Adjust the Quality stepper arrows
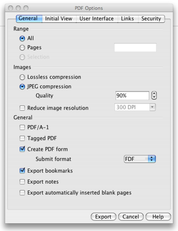Screen dimensions: 178x231 (x=154, y=96)
